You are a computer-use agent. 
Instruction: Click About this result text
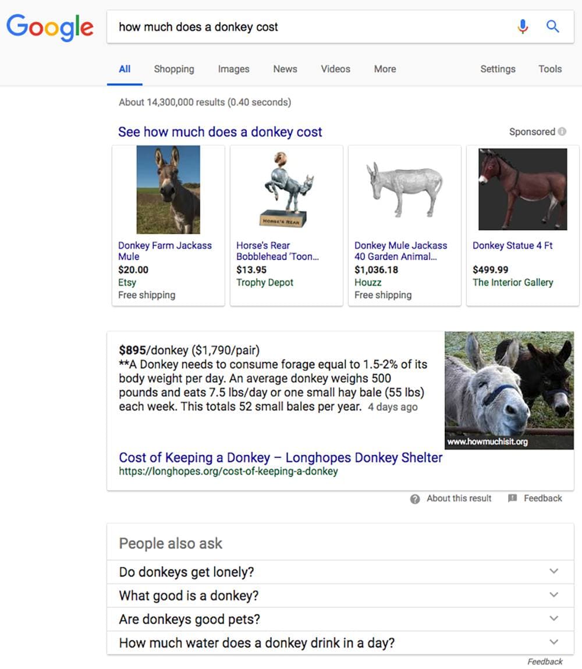point(459,499)
